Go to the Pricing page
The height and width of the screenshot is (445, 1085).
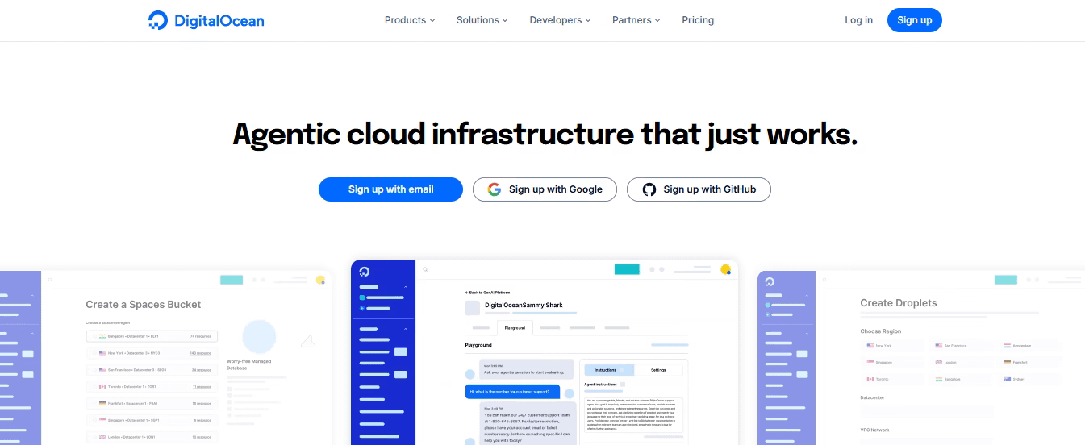(698, 20)
